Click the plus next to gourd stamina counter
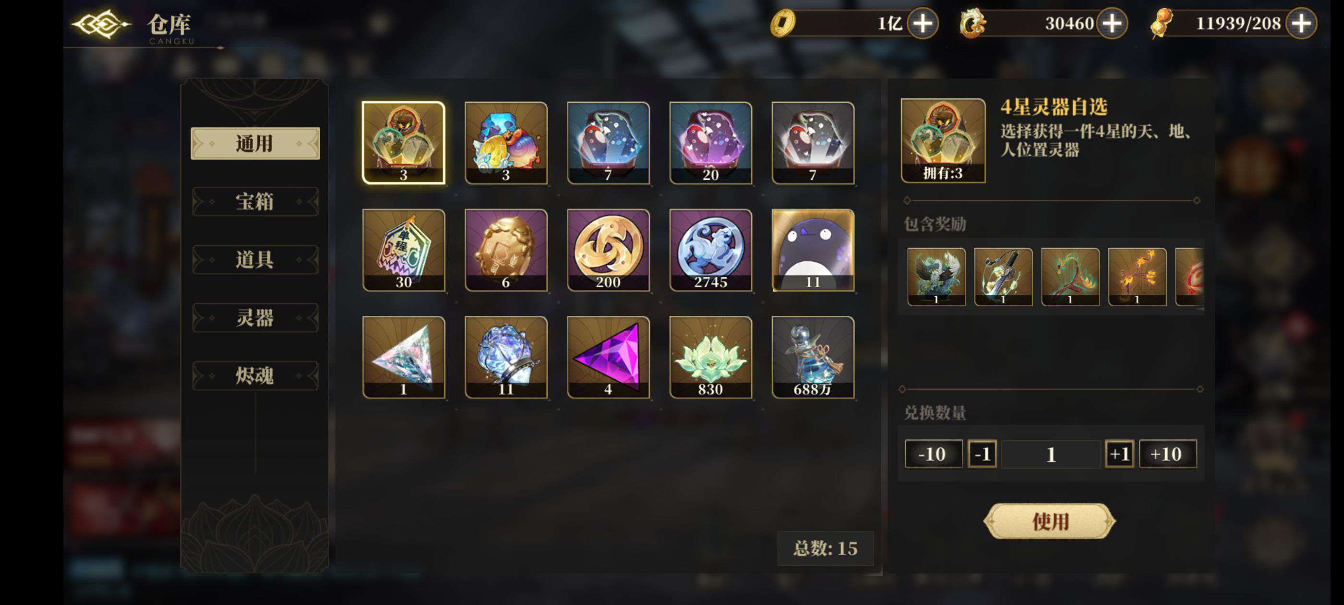Screen dimensions: 1344x605 1301,23
